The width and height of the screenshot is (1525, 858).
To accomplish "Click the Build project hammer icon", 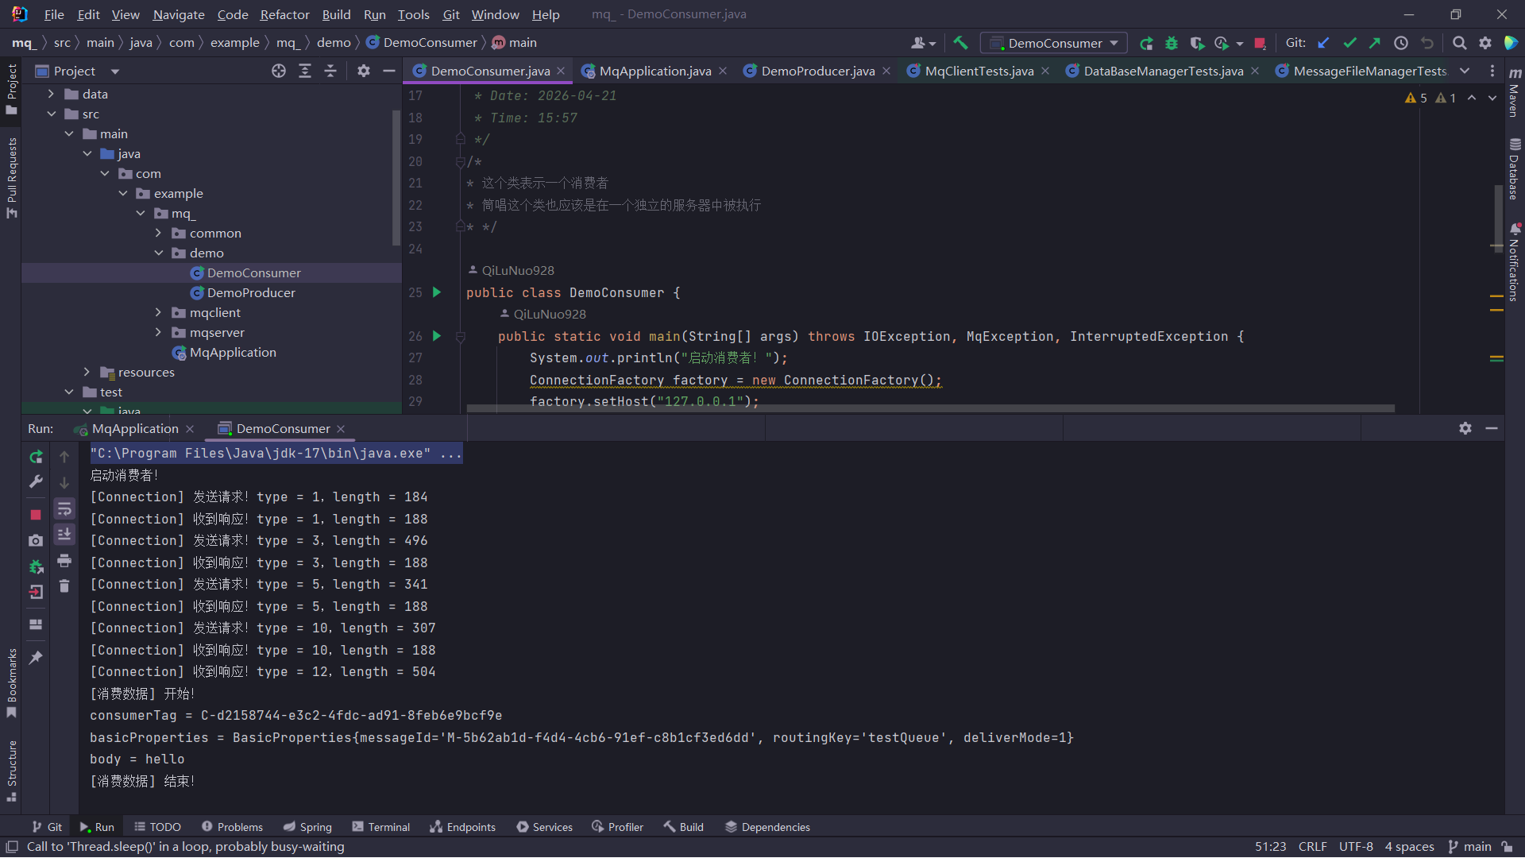I will [x=960, y=43].
